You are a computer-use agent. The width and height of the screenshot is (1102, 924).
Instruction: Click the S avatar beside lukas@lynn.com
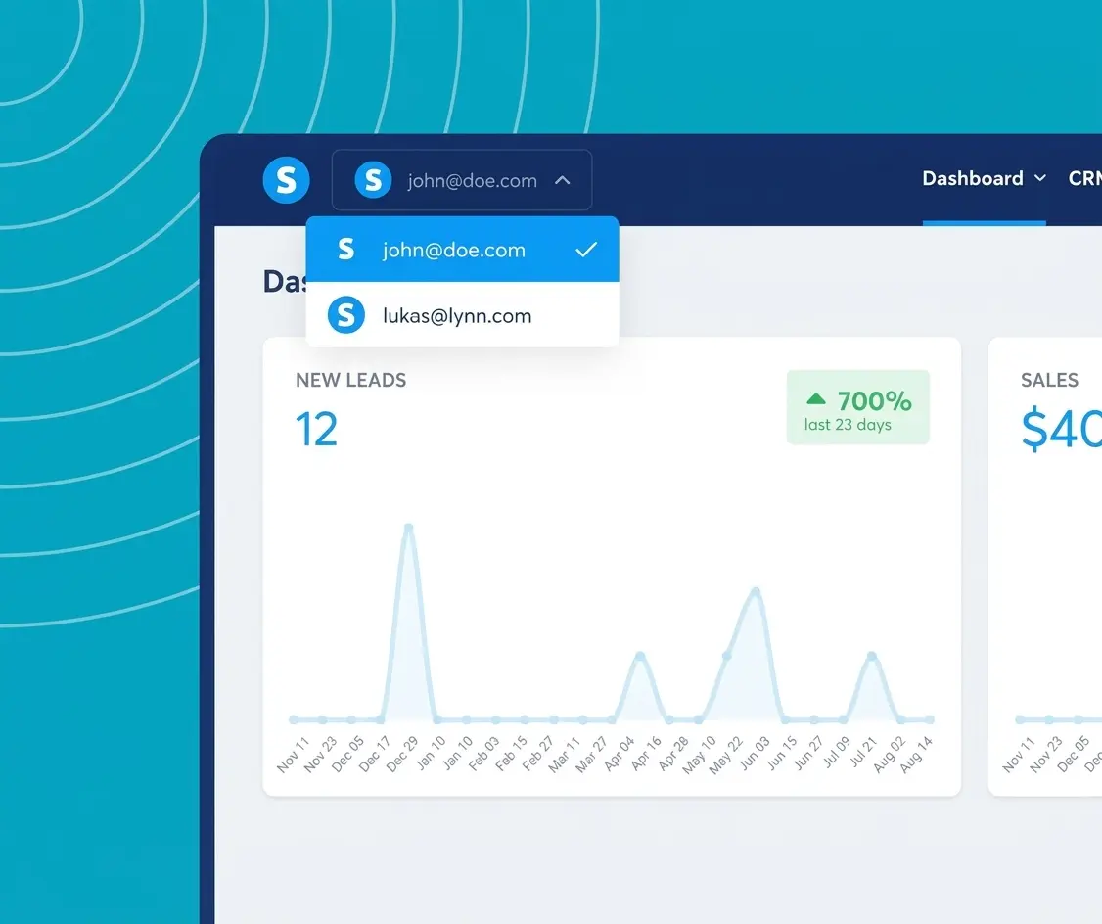point(345,315)
